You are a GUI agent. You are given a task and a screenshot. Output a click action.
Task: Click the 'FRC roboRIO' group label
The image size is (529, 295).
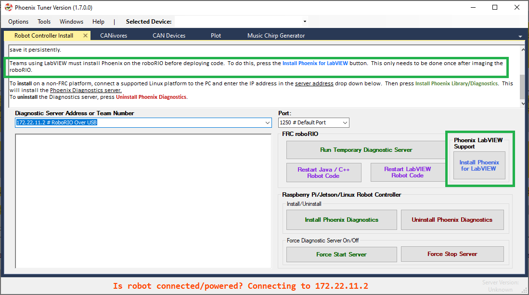click(x=300, y=134)
